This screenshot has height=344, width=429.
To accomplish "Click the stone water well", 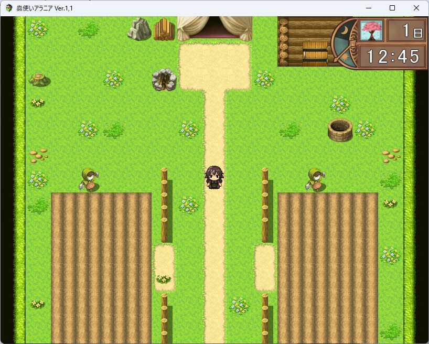I will (x=340, y=130).
